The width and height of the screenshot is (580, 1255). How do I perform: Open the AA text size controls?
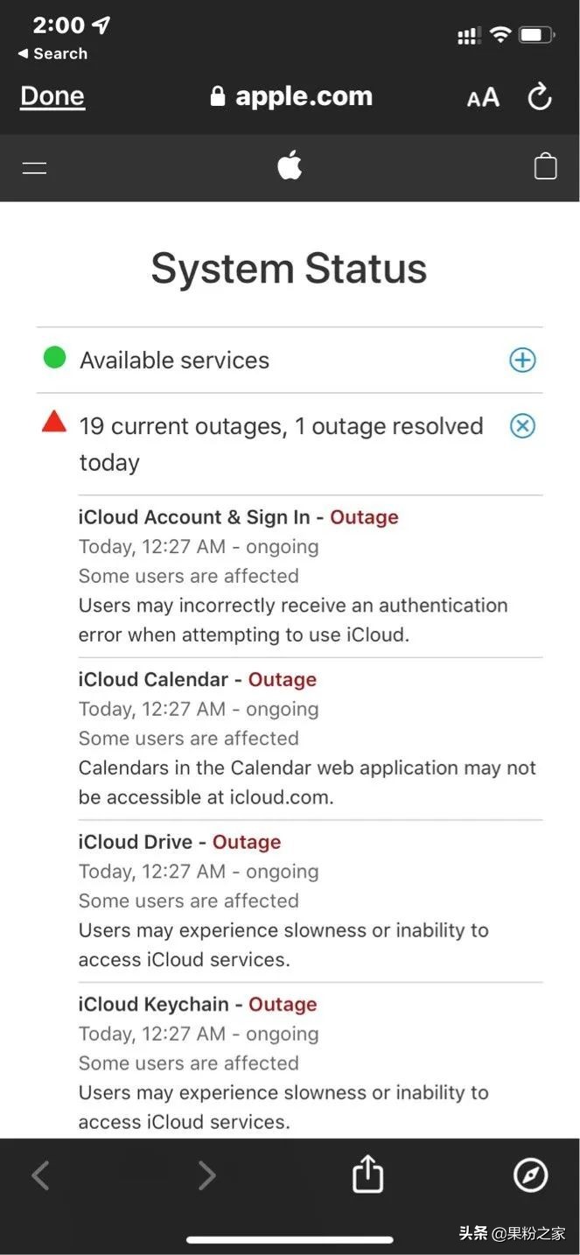(482, 97)
